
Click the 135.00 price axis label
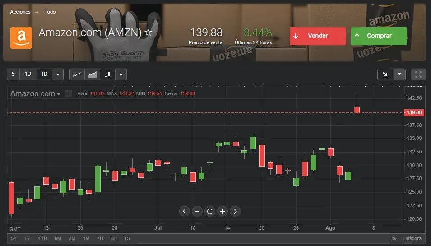coord(414,138)
